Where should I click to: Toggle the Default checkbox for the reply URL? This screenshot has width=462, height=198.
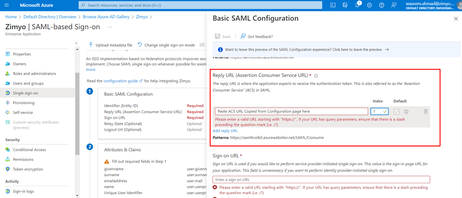click(x=397, y=112)
